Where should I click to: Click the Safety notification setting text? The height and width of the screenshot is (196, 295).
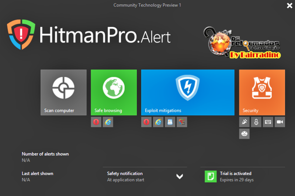pos(125,177)
